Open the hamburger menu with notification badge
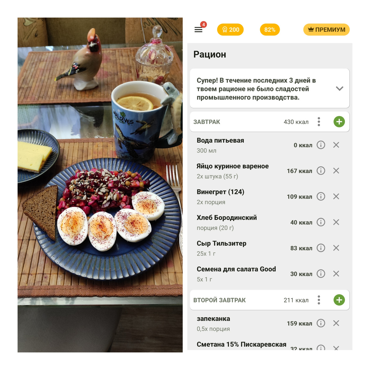 click(199, 30)
